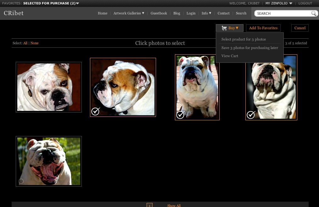The width and height of the screenshot is (319, 207).
Task: Expand the Artwork Galleries dropdown
Action: tap(129, 13)
